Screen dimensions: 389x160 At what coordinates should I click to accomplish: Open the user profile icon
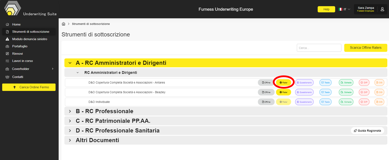point(382,9)
